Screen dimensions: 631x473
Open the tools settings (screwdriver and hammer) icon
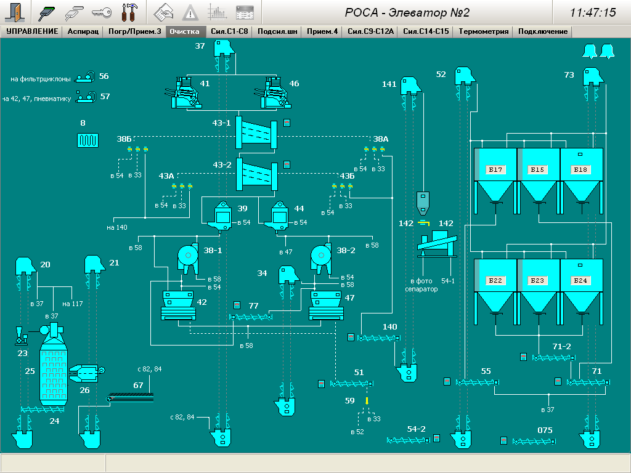point(130,12)
